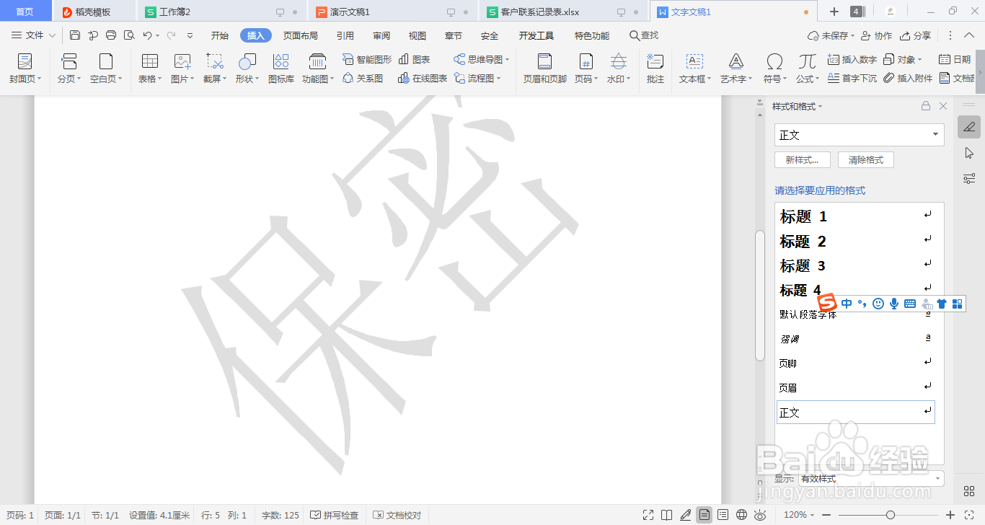Click Insert Number (插入数字)

coord(852,60)
